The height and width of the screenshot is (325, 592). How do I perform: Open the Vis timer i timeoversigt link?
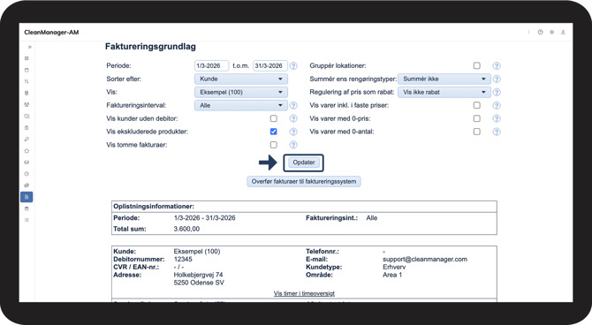(x=304, y=293)
